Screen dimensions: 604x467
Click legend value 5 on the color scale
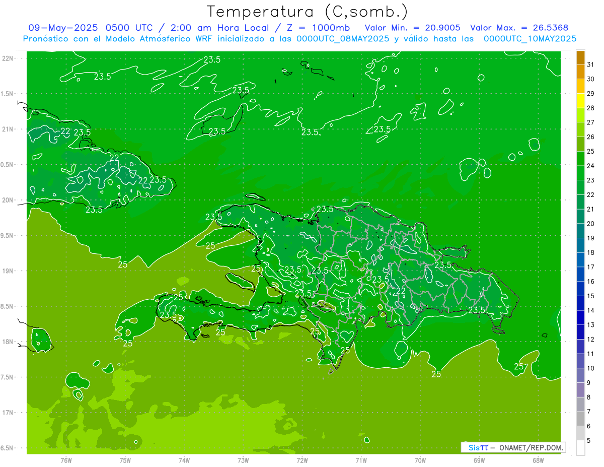pos(589,440)
